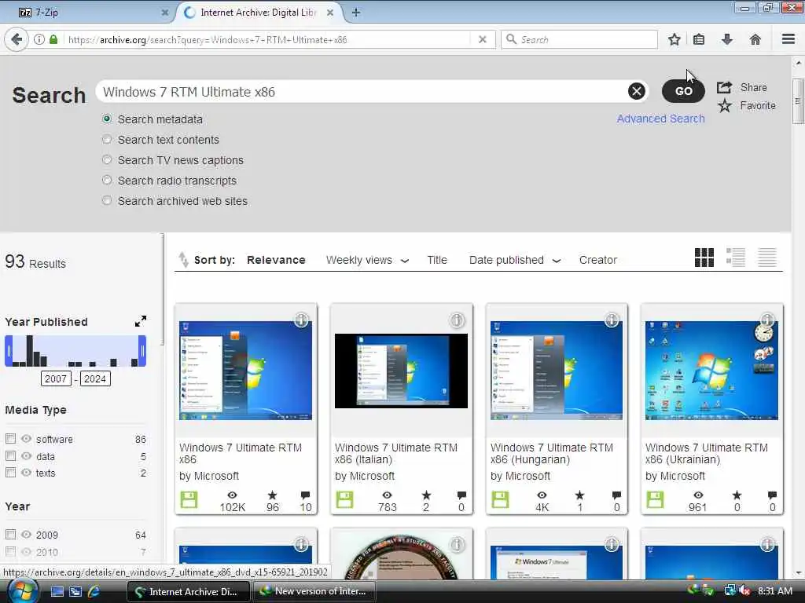Show info for Windows 7 Ultimate RTM x86
Image resolution: width=805 pixels, height=603 pixels.
click(x=301, y=320)
